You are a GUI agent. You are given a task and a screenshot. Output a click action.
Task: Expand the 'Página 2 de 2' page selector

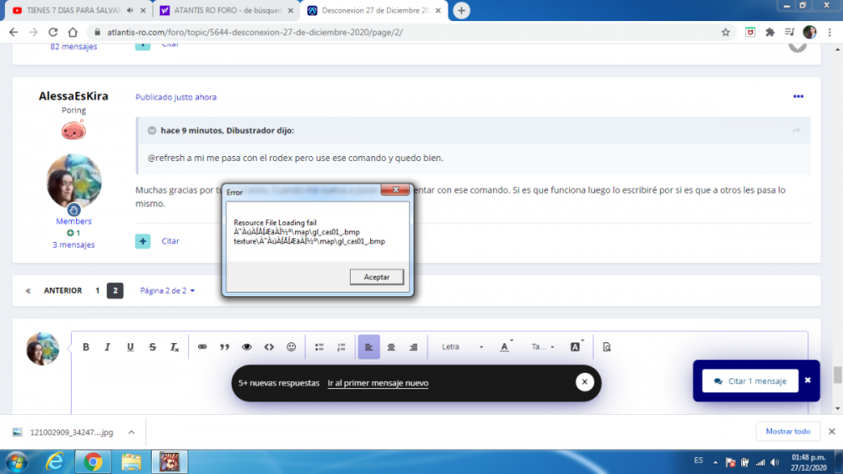tap(167, 291)
